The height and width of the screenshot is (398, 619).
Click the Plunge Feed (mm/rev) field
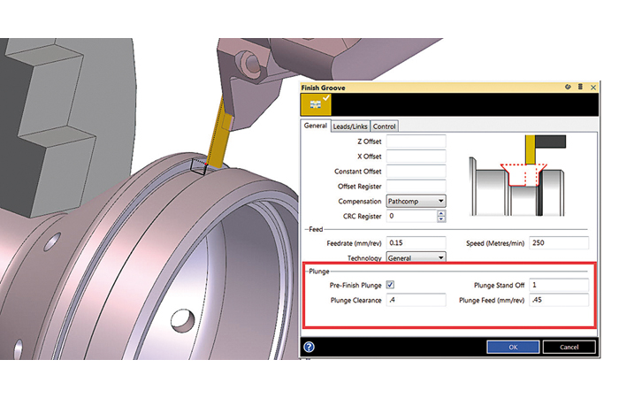[559, 300]
